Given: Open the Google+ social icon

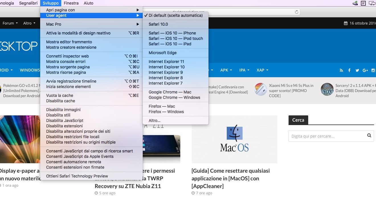Looking at the screenshot, I should click(x=365, y=70).
